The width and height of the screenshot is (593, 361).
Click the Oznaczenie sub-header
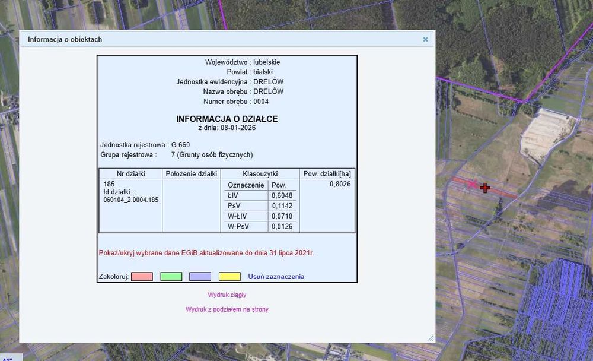(x=246, y=185)
